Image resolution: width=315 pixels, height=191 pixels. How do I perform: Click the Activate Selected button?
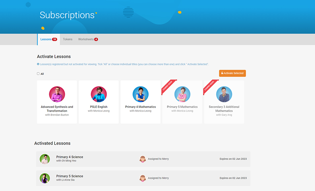(232, 73)
